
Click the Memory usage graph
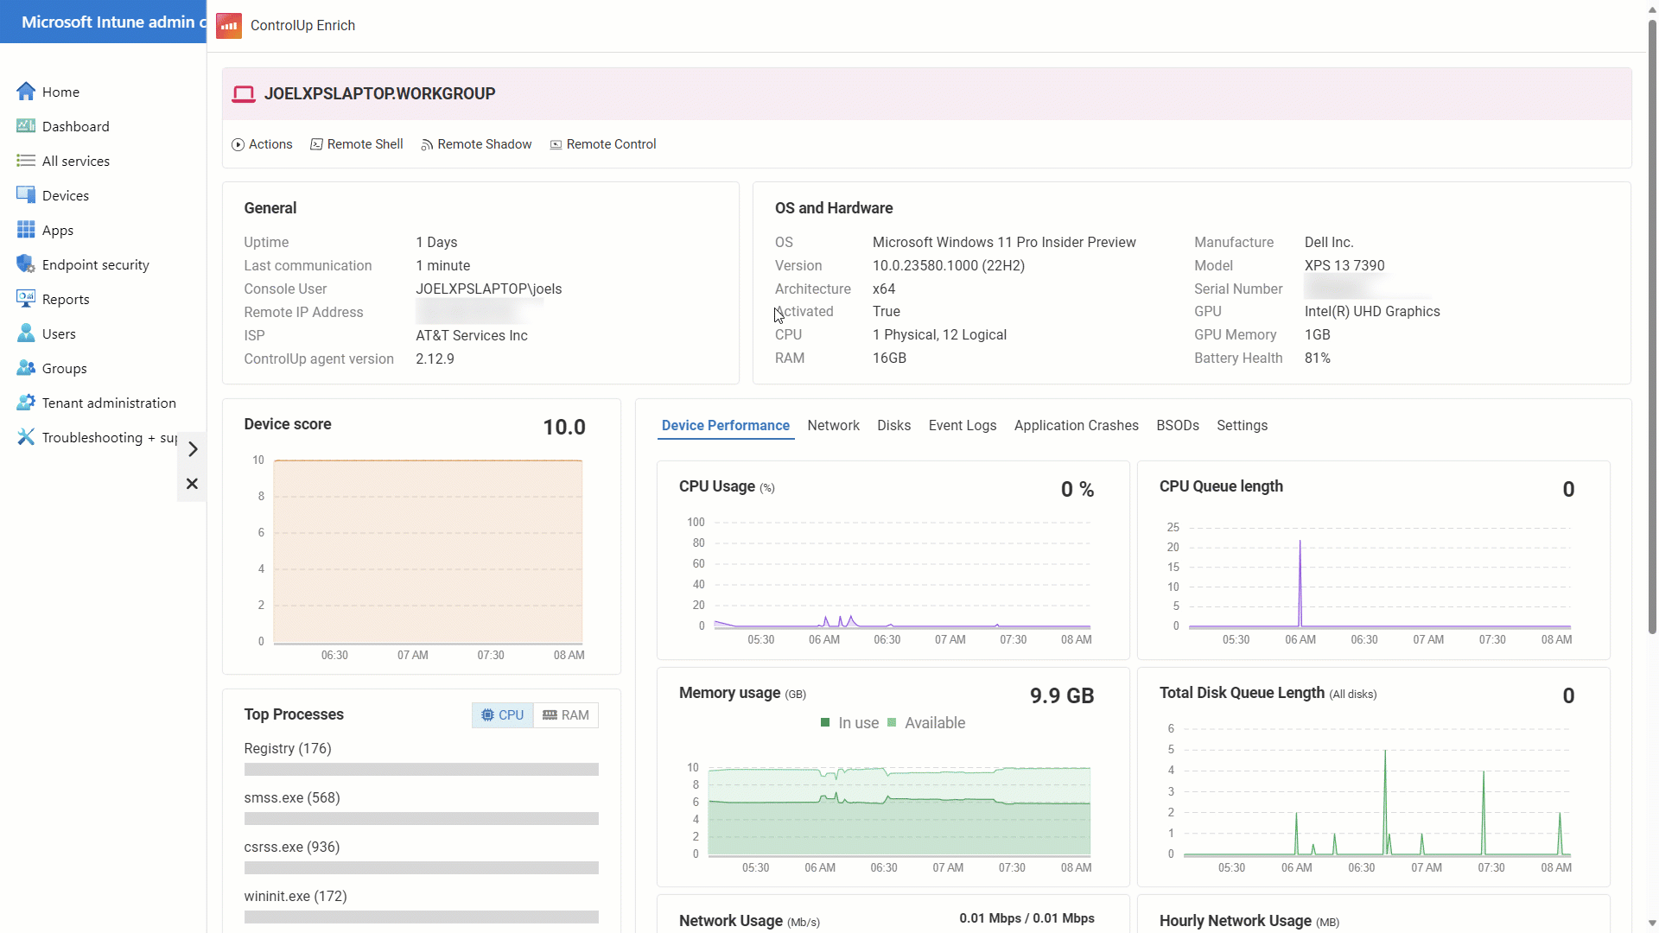pyautogui.click(x=899, y=810)
